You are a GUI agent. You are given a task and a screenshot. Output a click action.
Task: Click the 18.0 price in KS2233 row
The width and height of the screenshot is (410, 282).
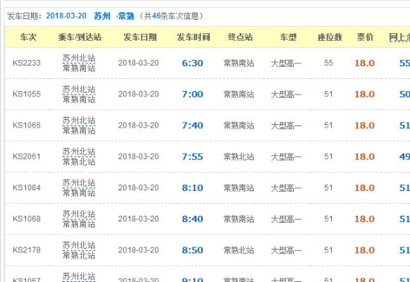[x=364, y=63]
